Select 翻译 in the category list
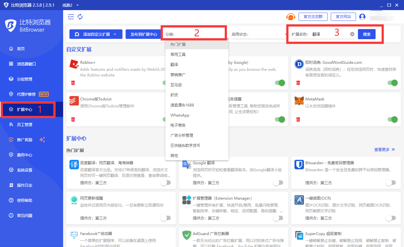The image size is (404, 247). [175, 64]
